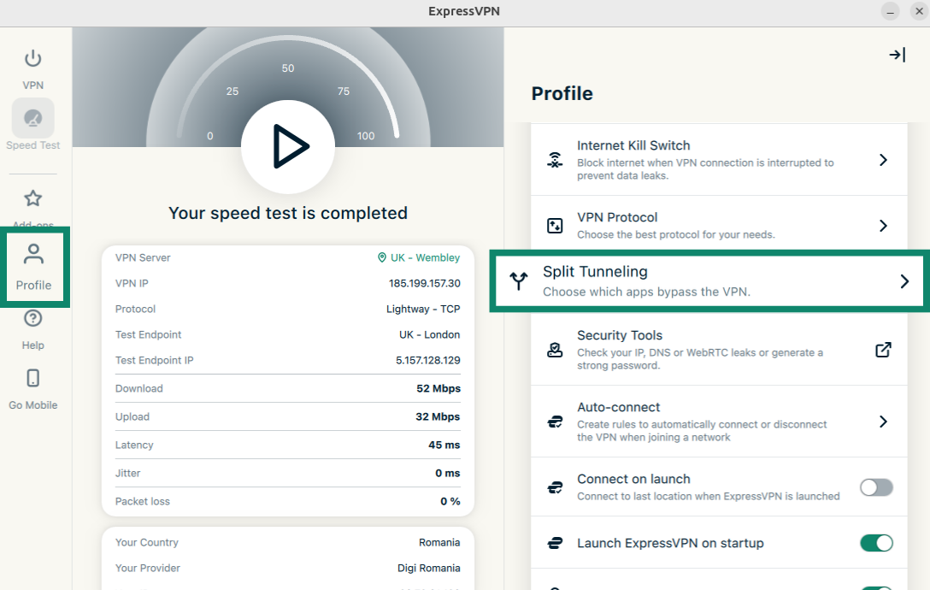The width and height of the screenshot is (930, 590).
Task: Click the Split Tunneling fork icon
Action: coord(518,281)
